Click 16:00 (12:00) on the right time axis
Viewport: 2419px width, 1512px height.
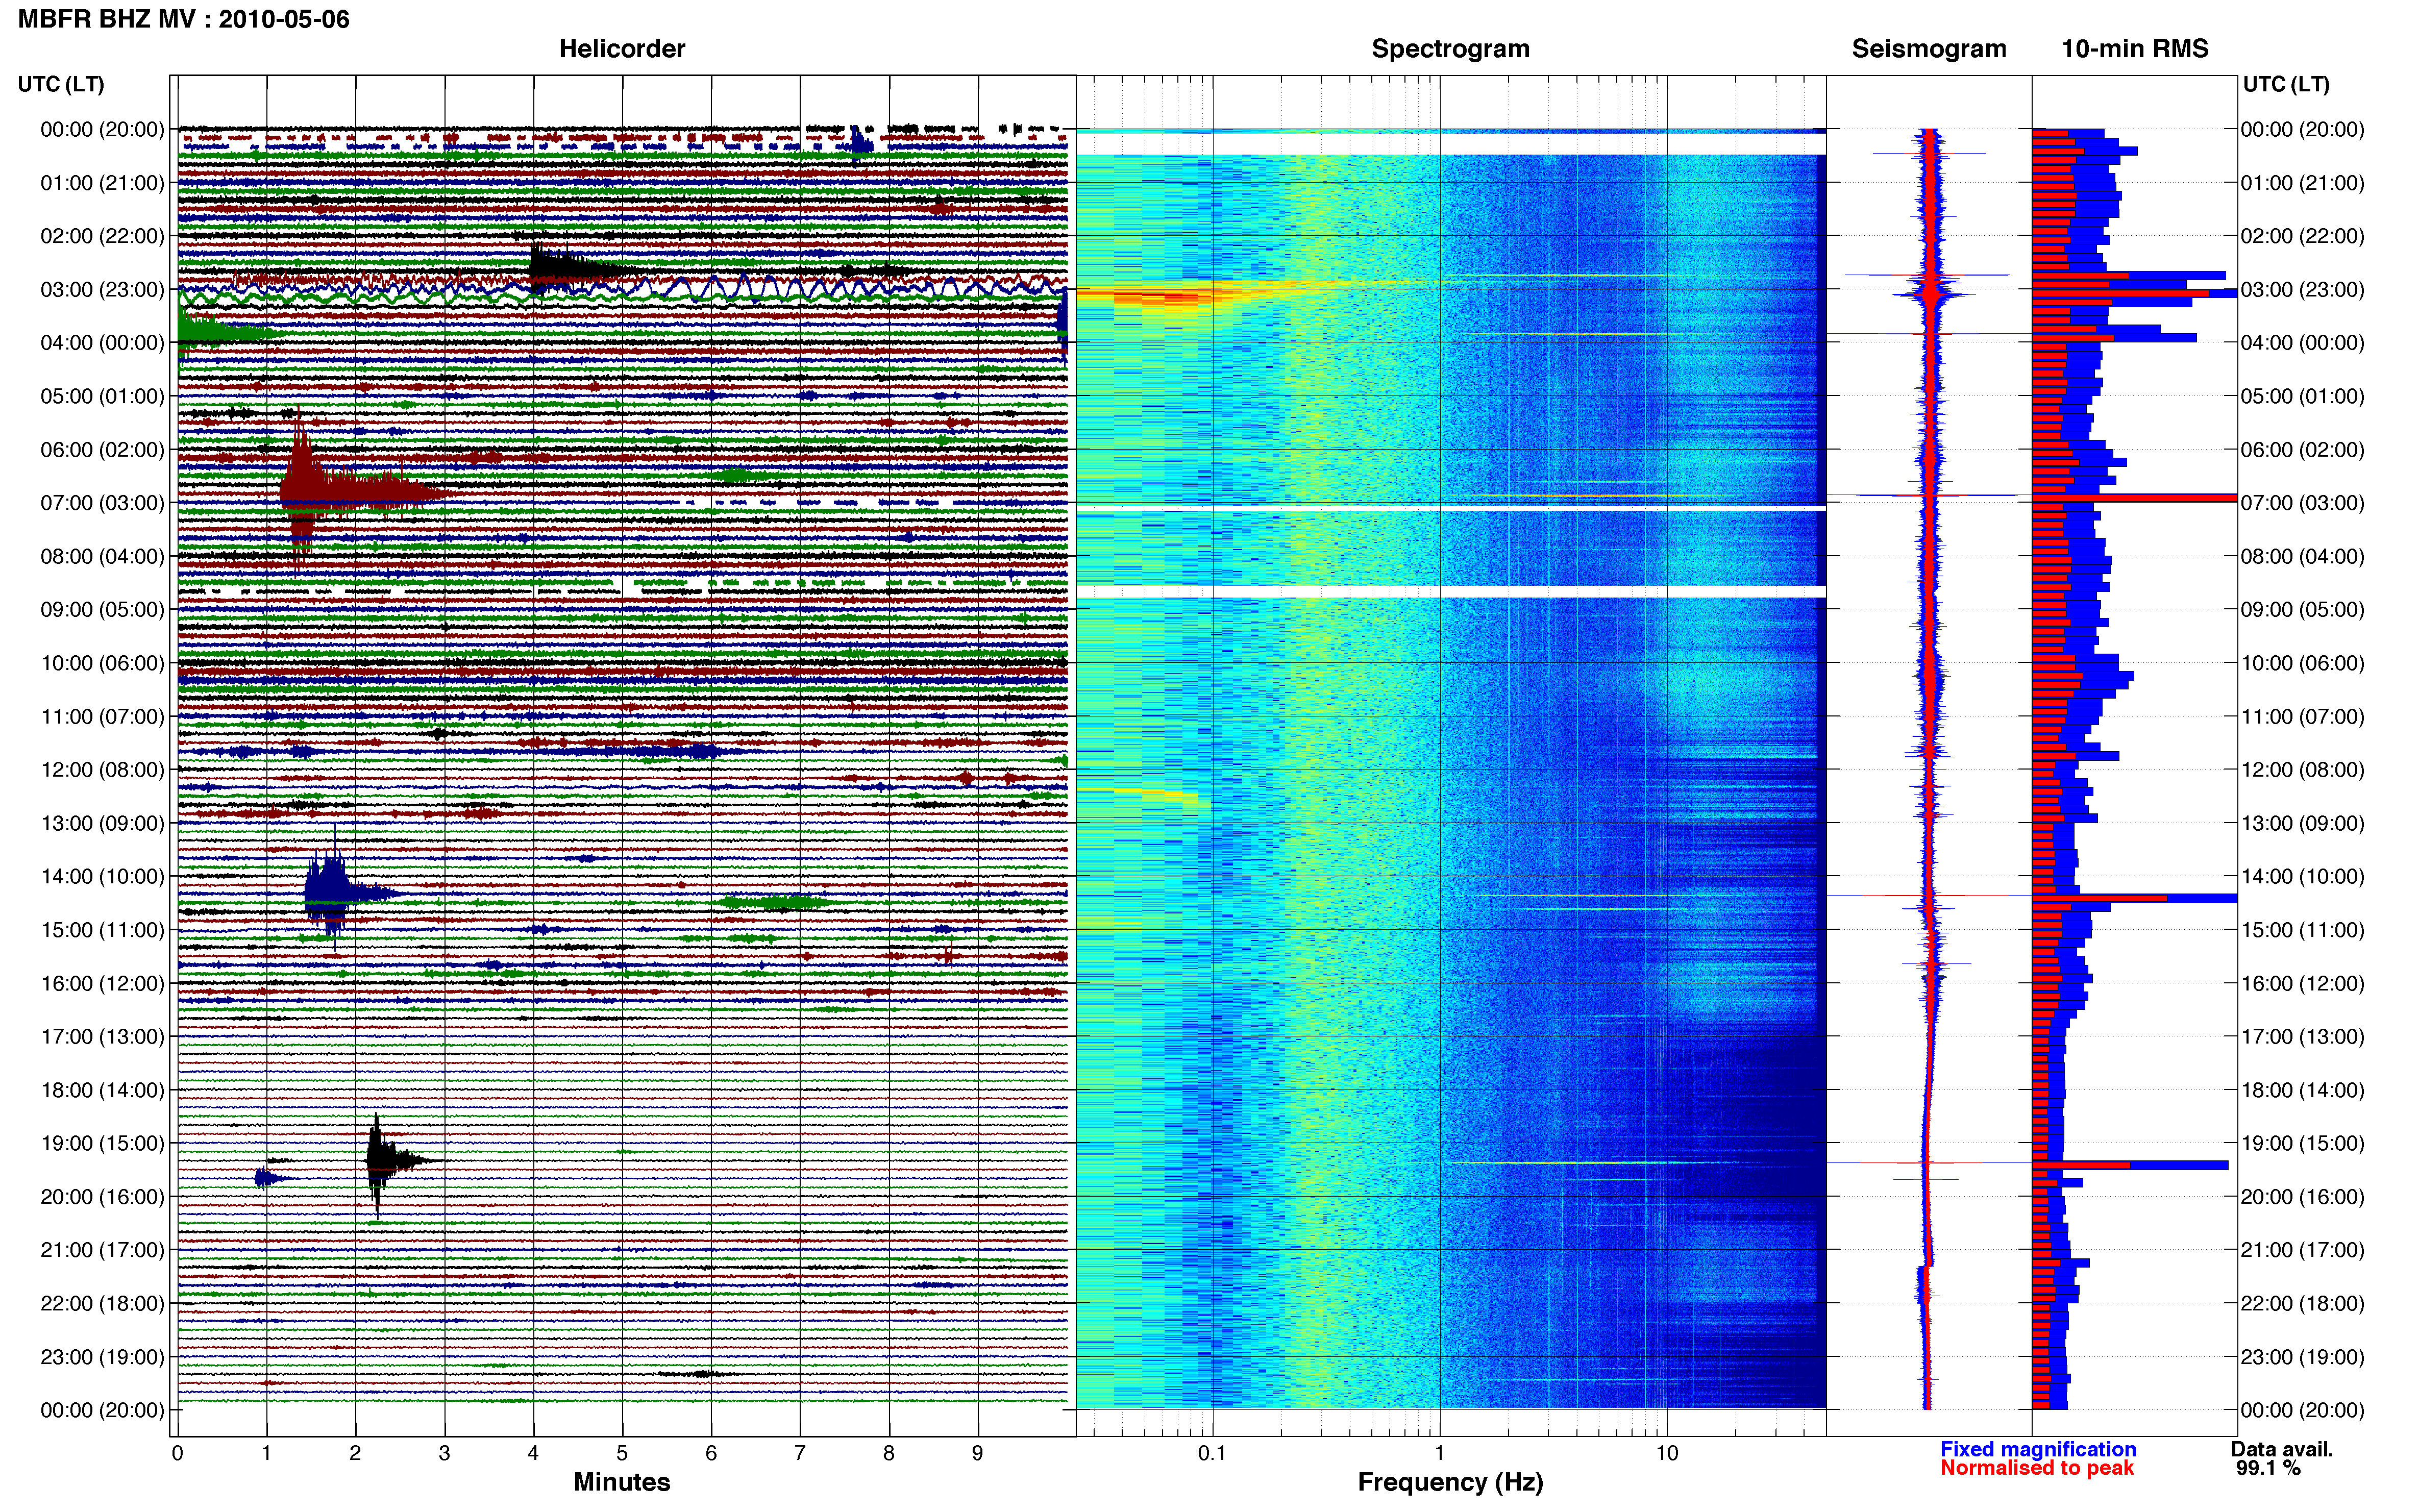coord(2302,983)
